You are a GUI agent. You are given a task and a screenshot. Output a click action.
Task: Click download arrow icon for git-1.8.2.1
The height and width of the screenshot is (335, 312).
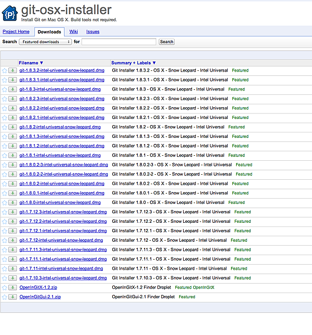[13, 117]
